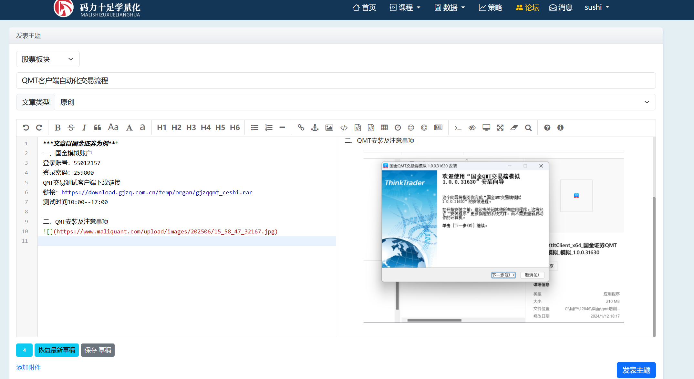Viewport: 694px width, 379px height.
Task: Click the 码力十足学量化 site logo
Action: [97, 9]
